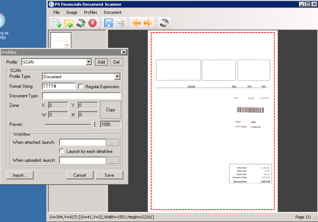The width and height of the screenshot is (318, 222).
Task: Open the Profiles menu
Action: (x=91, y=12)
